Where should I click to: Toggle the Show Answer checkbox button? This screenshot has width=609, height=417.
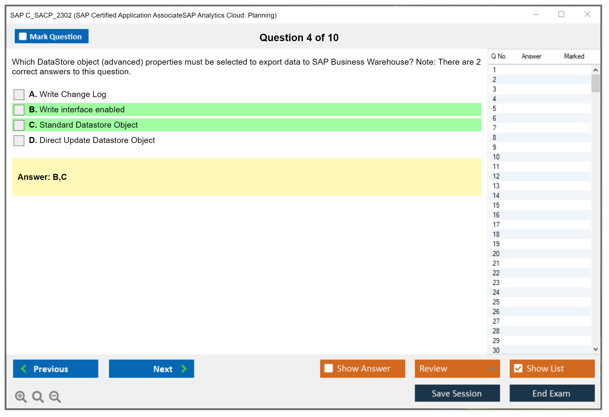click(329, 368)
